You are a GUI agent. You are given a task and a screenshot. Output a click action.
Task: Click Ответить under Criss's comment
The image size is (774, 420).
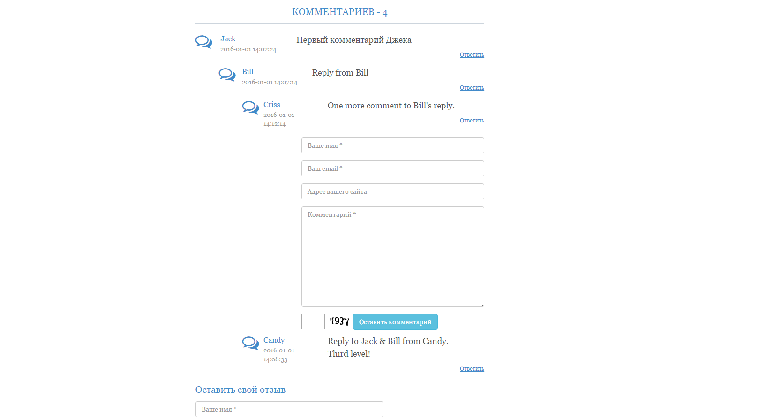pyautogui.click(x=472, y=121)
